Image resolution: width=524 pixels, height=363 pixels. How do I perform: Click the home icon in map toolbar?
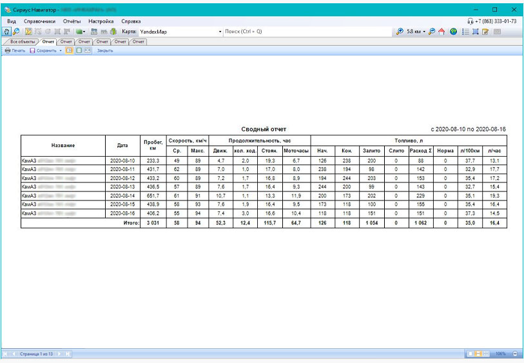pyautogui.click(x=442, y=32)
